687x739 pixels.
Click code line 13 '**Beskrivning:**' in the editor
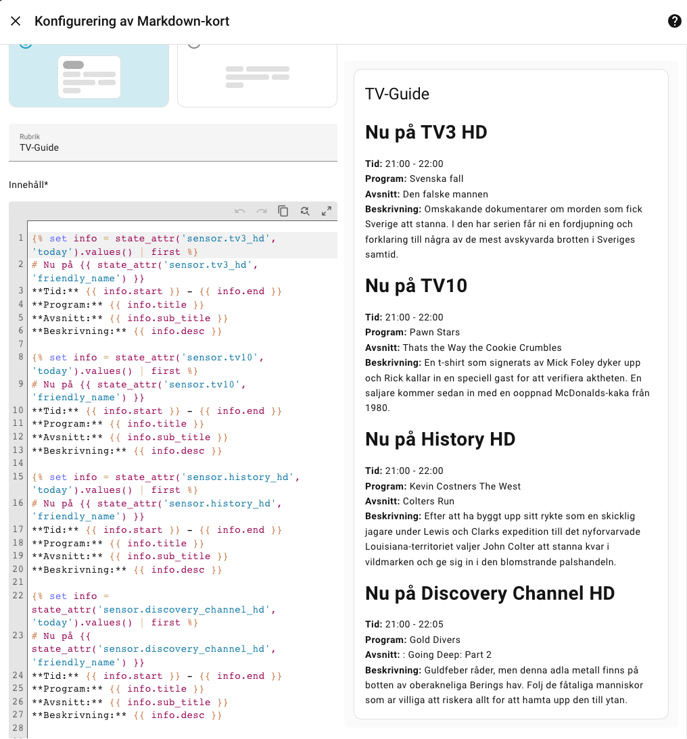coord(126,450)
